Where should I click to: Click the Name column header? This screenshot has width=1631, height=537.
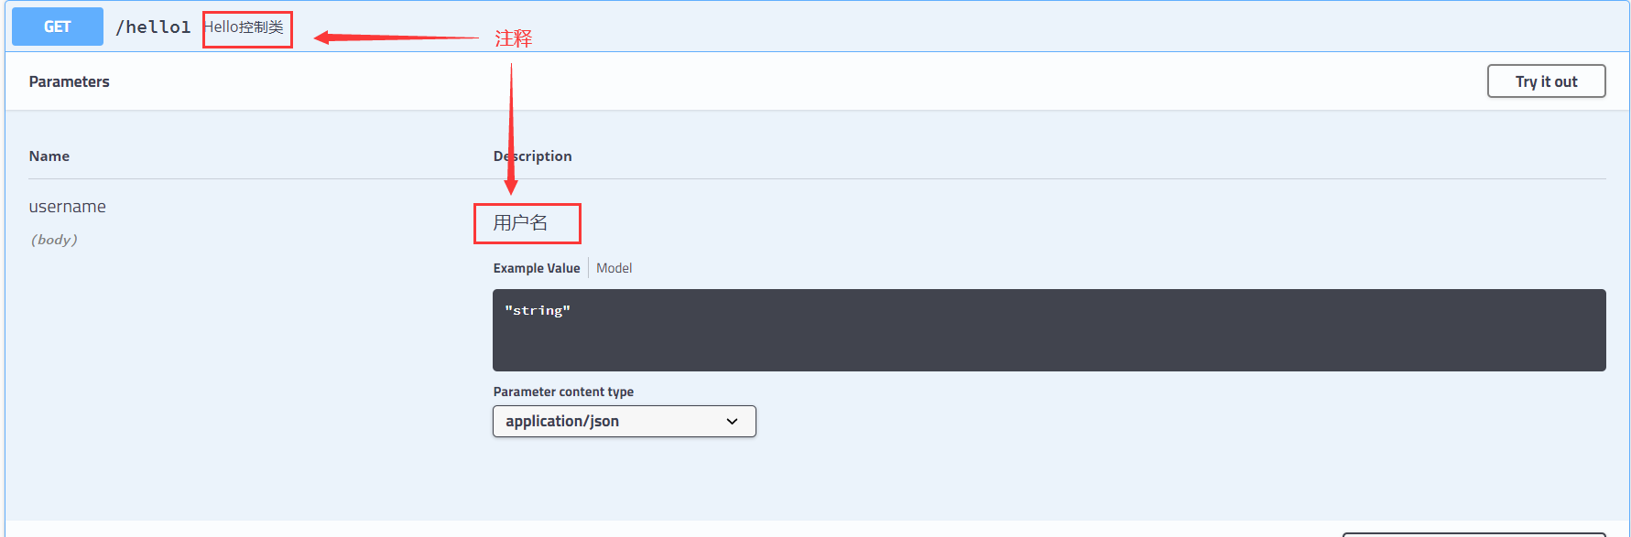click(x=49, y=156)
